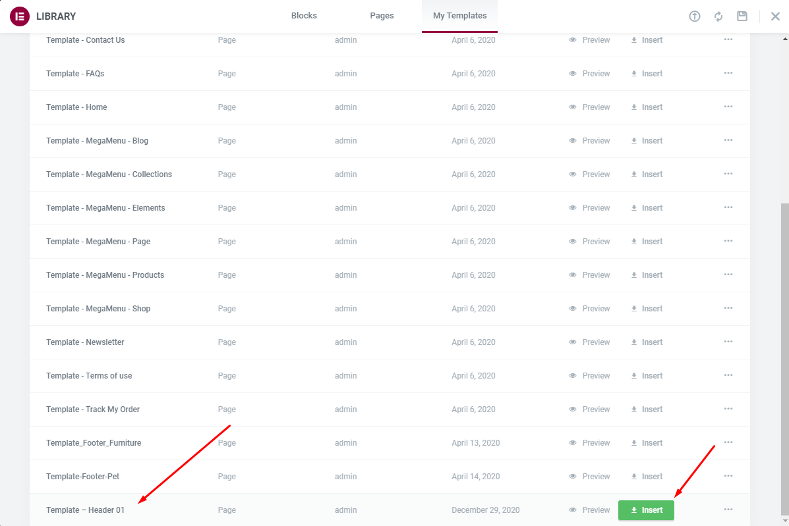Insert Template - MegaMenu - Elements
This screenshot has height=526, width=789.
[647, 208]
